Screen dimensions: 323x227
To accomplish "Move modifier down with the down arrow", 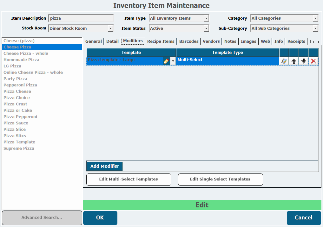I will click(x=304, y=61).
